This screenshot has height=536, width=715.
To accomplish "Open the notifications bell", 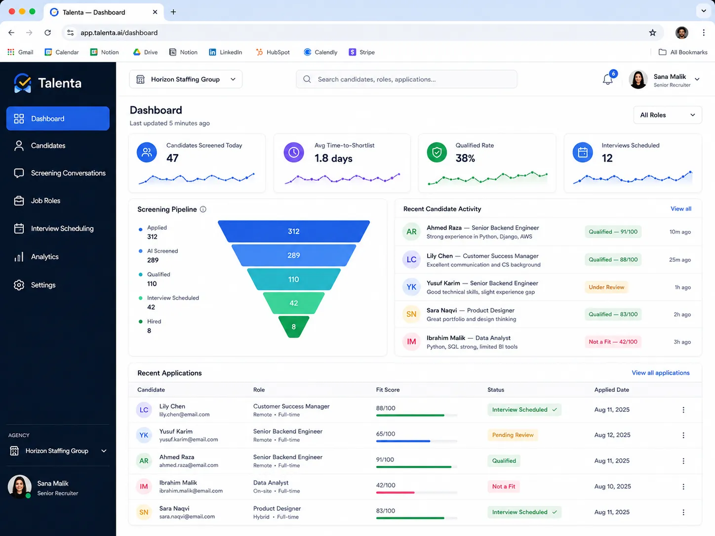I will point(608,79).
